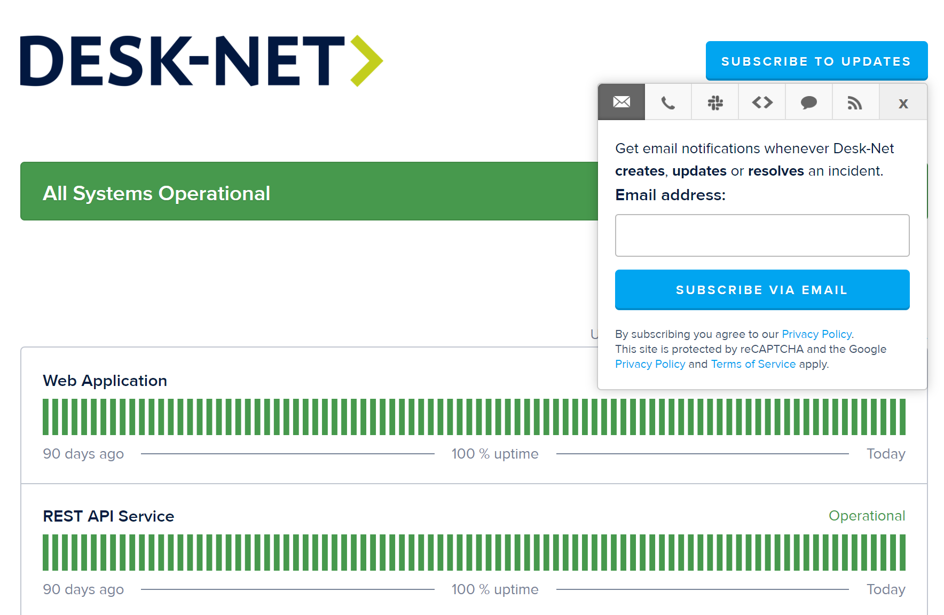The height and width of the screenshot is (615, 944).
Task: Select the email envelope subscription tab
Action: pyautogui.click(x=622, y=102)
